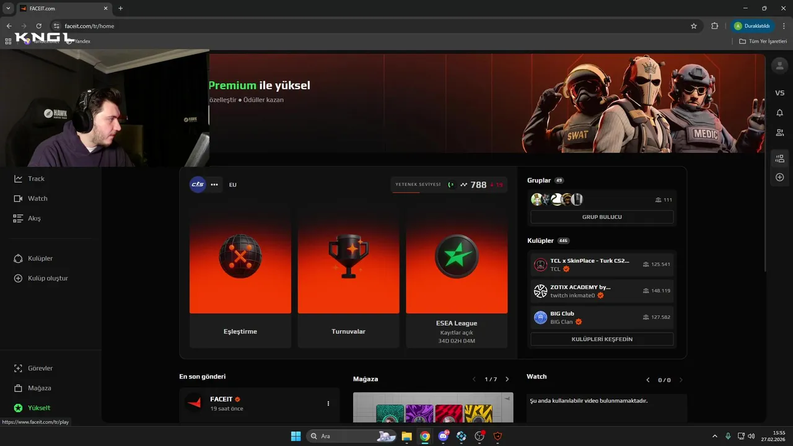The image size is (793, 446).
Task: Click the CS game logo badge
Action: coord(198,185)
